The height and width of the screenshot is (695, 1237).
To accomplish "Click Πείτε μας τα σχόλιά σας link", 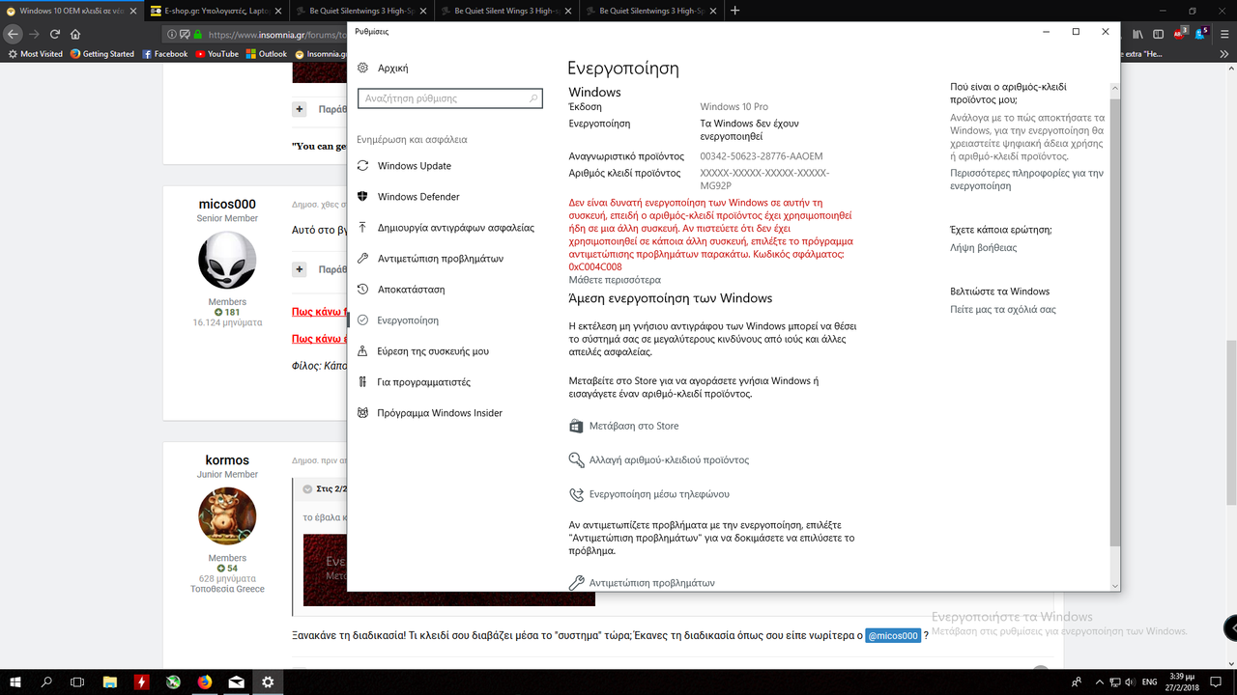I will click(1003, 310).
